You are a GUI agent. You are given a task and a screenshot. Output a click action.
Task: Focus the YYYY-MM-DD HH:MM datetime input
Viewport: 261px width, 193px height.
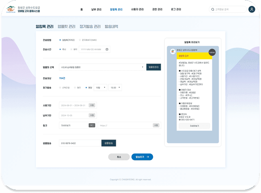tap(95, 50)
